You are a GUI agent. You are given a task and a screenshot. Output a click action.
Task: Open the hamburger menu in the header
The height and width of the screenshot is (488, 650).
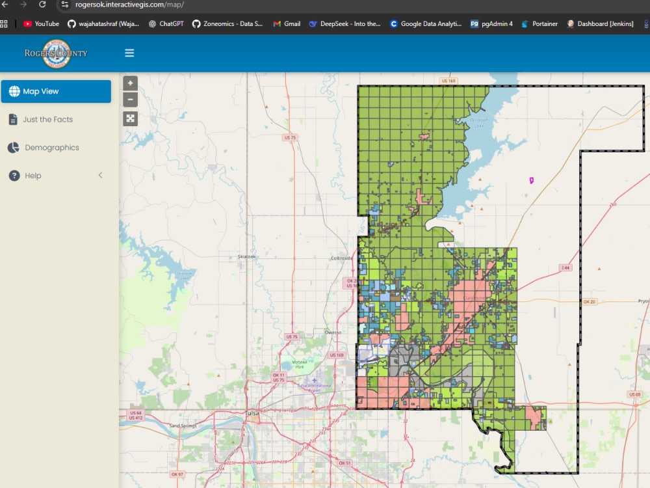(129, 53)
